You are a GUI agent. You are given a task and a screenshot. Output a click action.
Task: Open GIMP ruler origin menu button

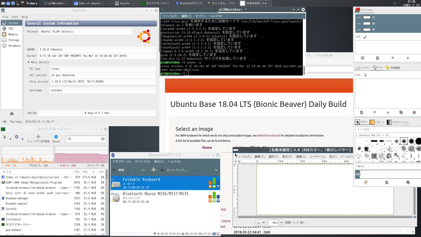[x=236, y=161]
